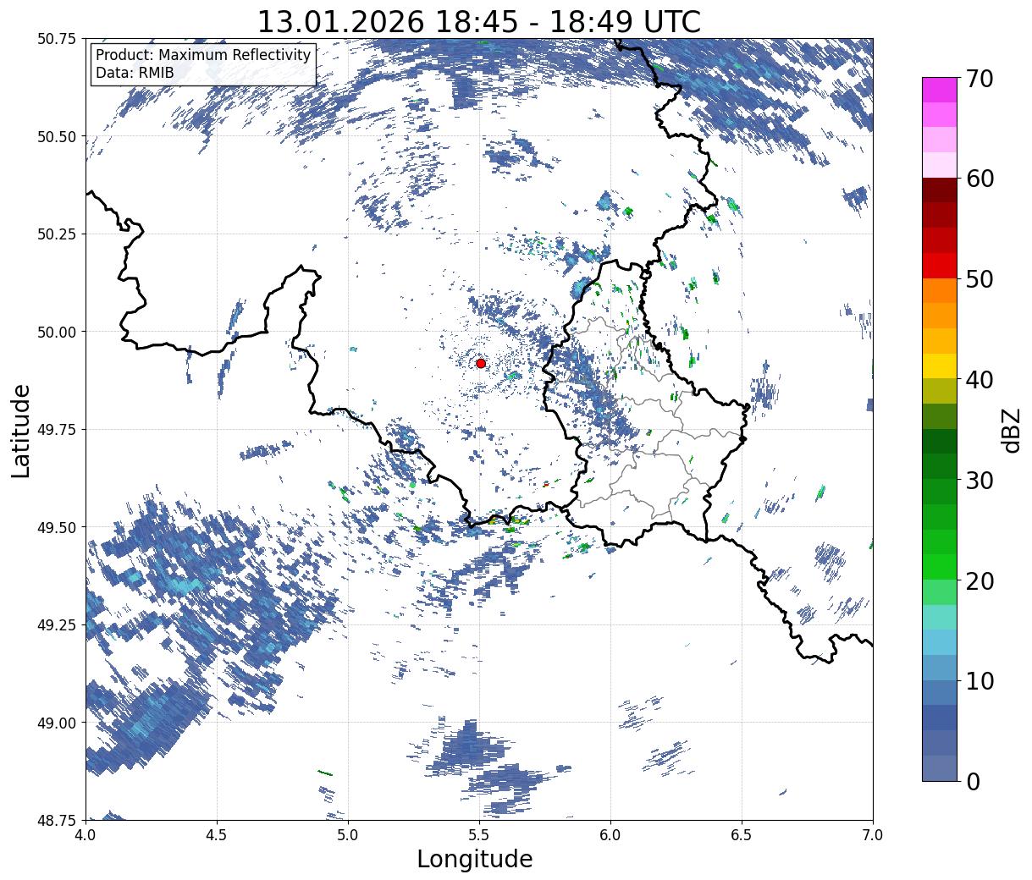Click the latitude tick label 48.75
The width and height of the screenshot is (1032, 880).
click(x=56, y=820)
